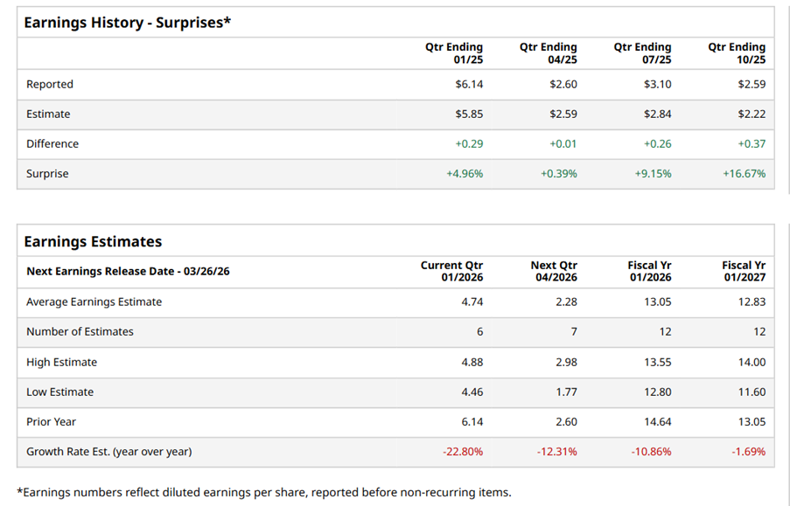Screen dimensions: 790x506
Task: Click the "Growth Rate Est. (year over year)" label
Action: pos(108,452)
